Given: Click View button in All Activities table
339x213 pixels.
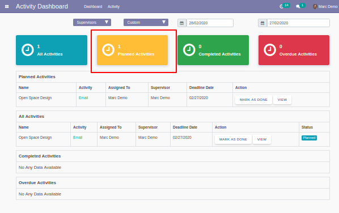Looking at the screenshot, I should coord(261,139).
